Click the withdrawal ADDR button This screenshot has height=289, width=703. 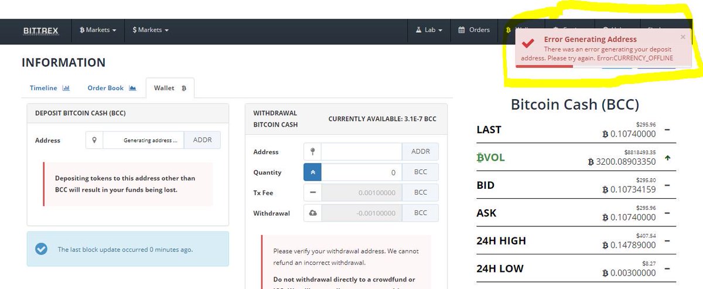[x=420, y=152]
